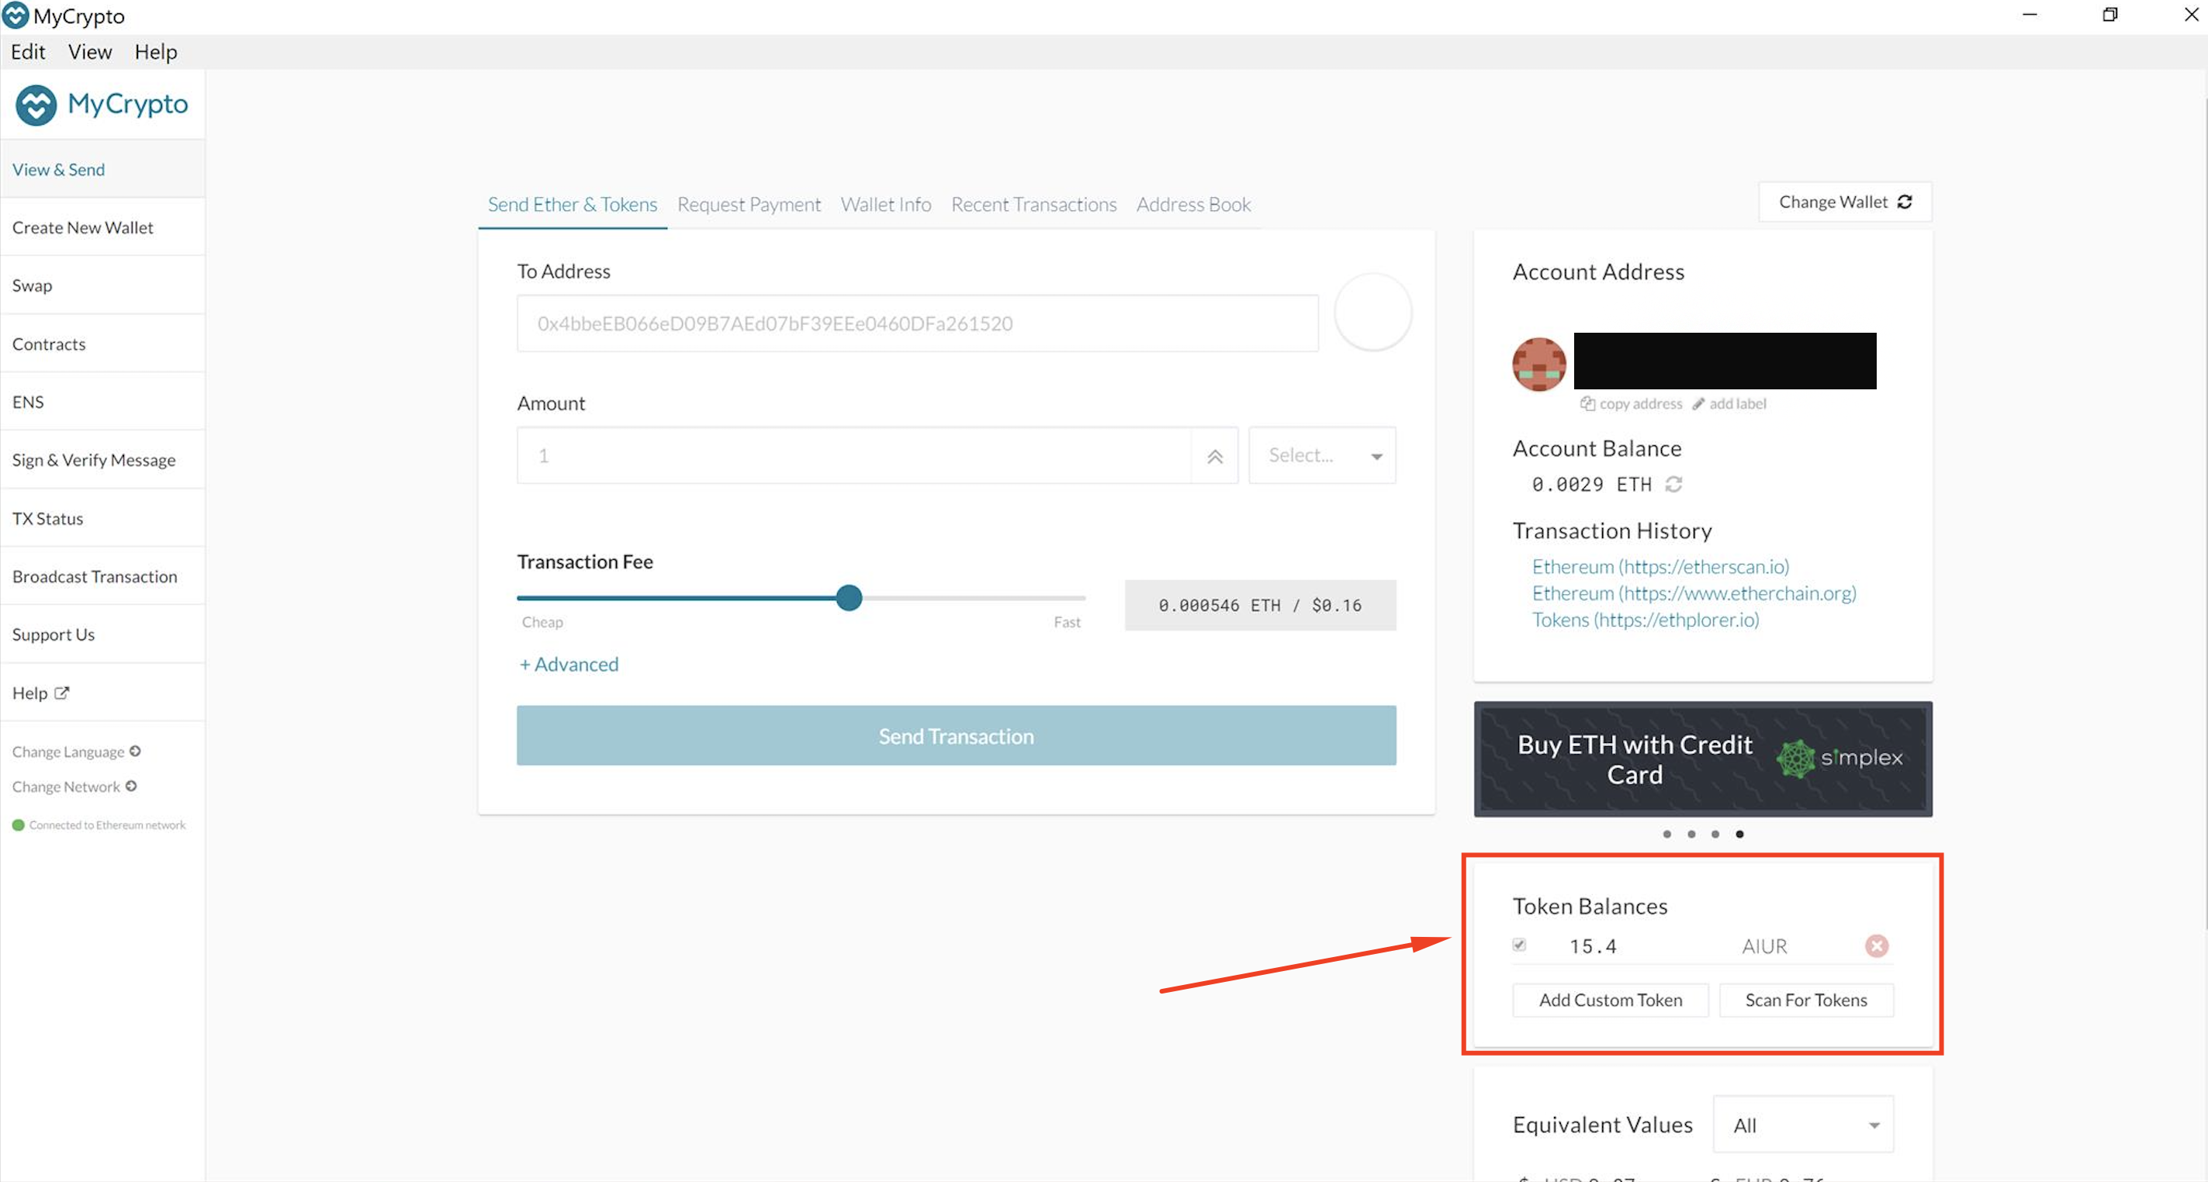Click the refresh Change Wallet icon
The image size is (2208, 1182).
(1905, 202)
